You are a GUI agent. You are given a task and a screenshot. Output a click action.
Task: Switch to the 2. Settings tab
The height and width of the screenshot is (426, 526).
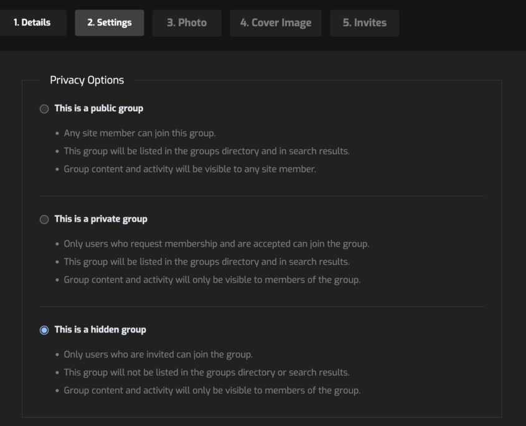[109, 22]
